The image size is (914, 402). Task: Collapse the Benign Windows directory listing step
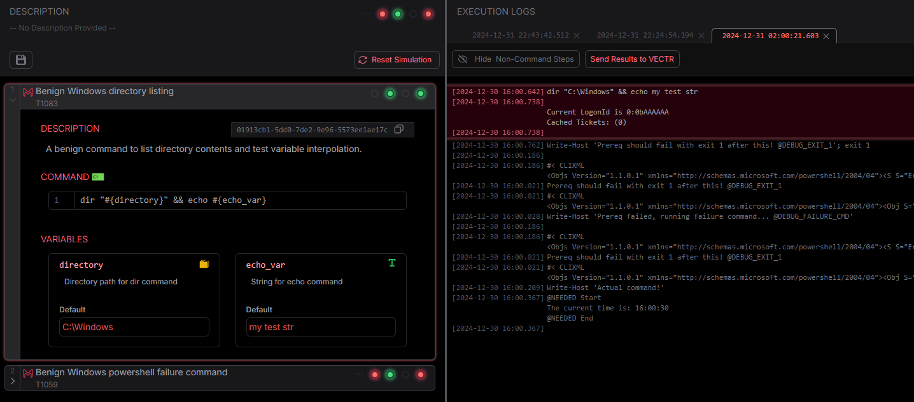point(12,99)
